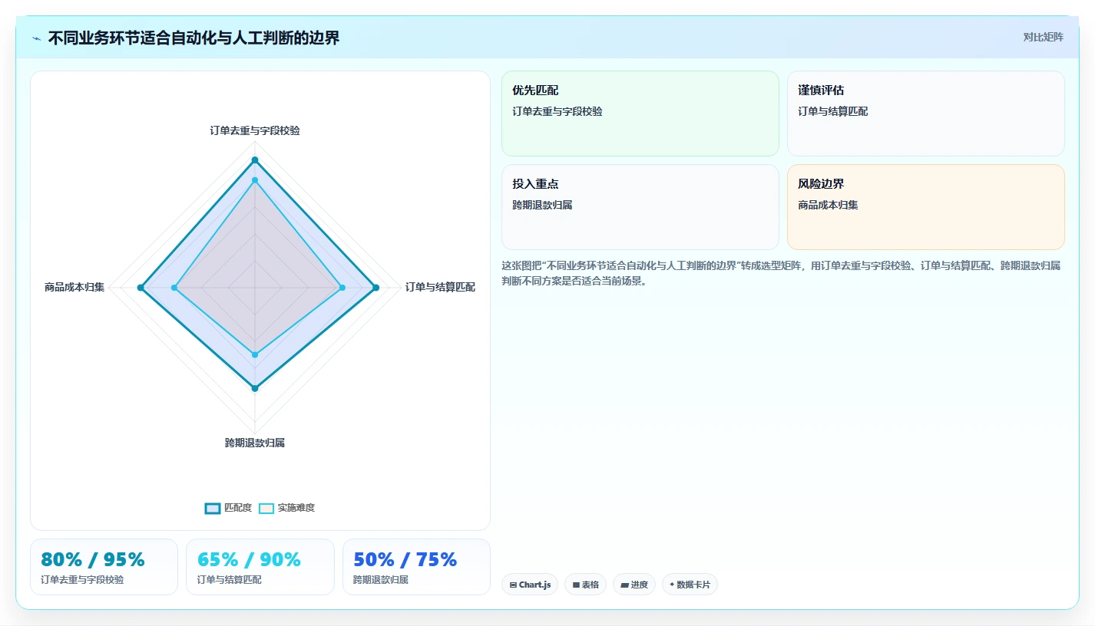Click 跨期退款归属 inside the 投入重点 card
1095x626 pixels.
[542, 205]
